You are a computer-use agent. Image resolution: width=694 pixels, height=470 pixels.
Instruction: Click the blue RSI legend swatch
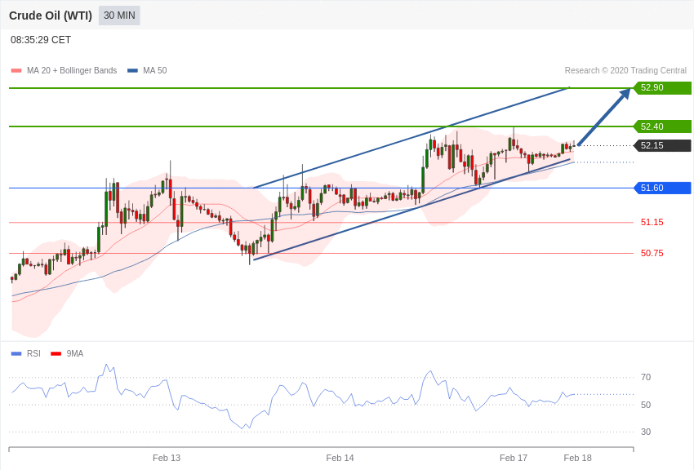pos(16,353)
